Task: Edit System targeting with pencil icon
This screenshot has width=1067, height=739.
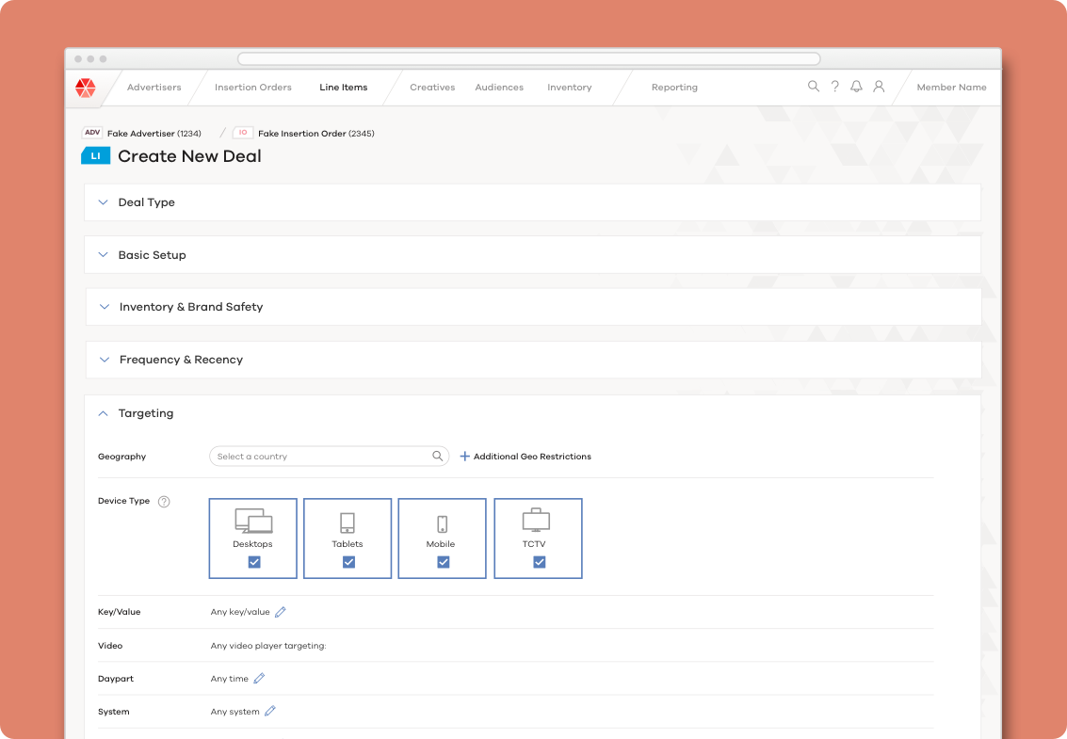Action: 270,712
